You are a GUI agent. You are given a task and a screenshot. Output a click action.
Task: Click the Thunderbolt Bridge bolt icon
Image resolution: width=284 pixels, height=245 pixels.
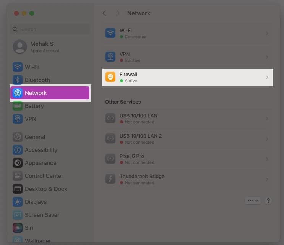tap(110, 179)
